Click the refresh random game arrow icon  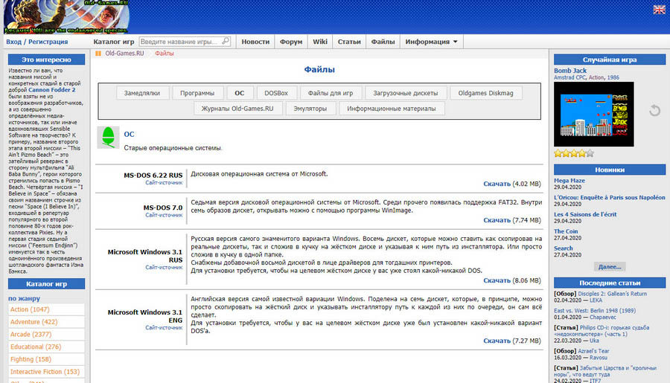point(654,111)
